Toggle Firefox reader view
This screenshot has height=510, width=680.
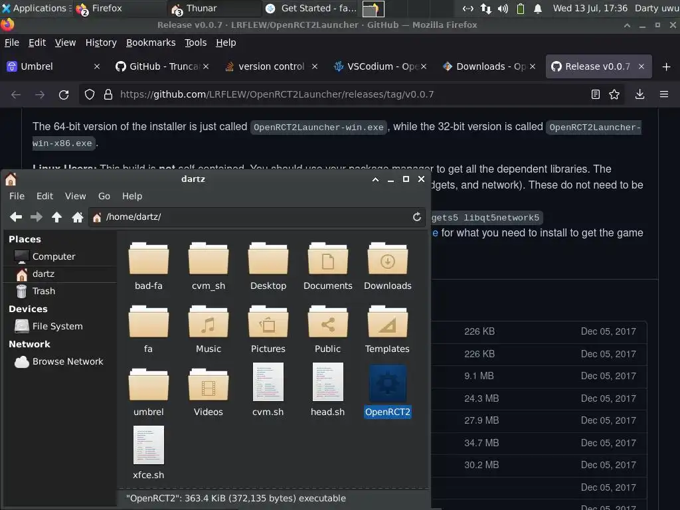point(596,94)
